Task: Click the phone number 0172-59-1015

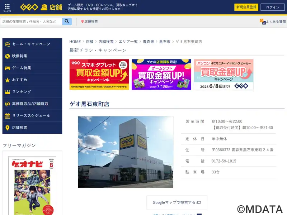Action: coord(224,161)
